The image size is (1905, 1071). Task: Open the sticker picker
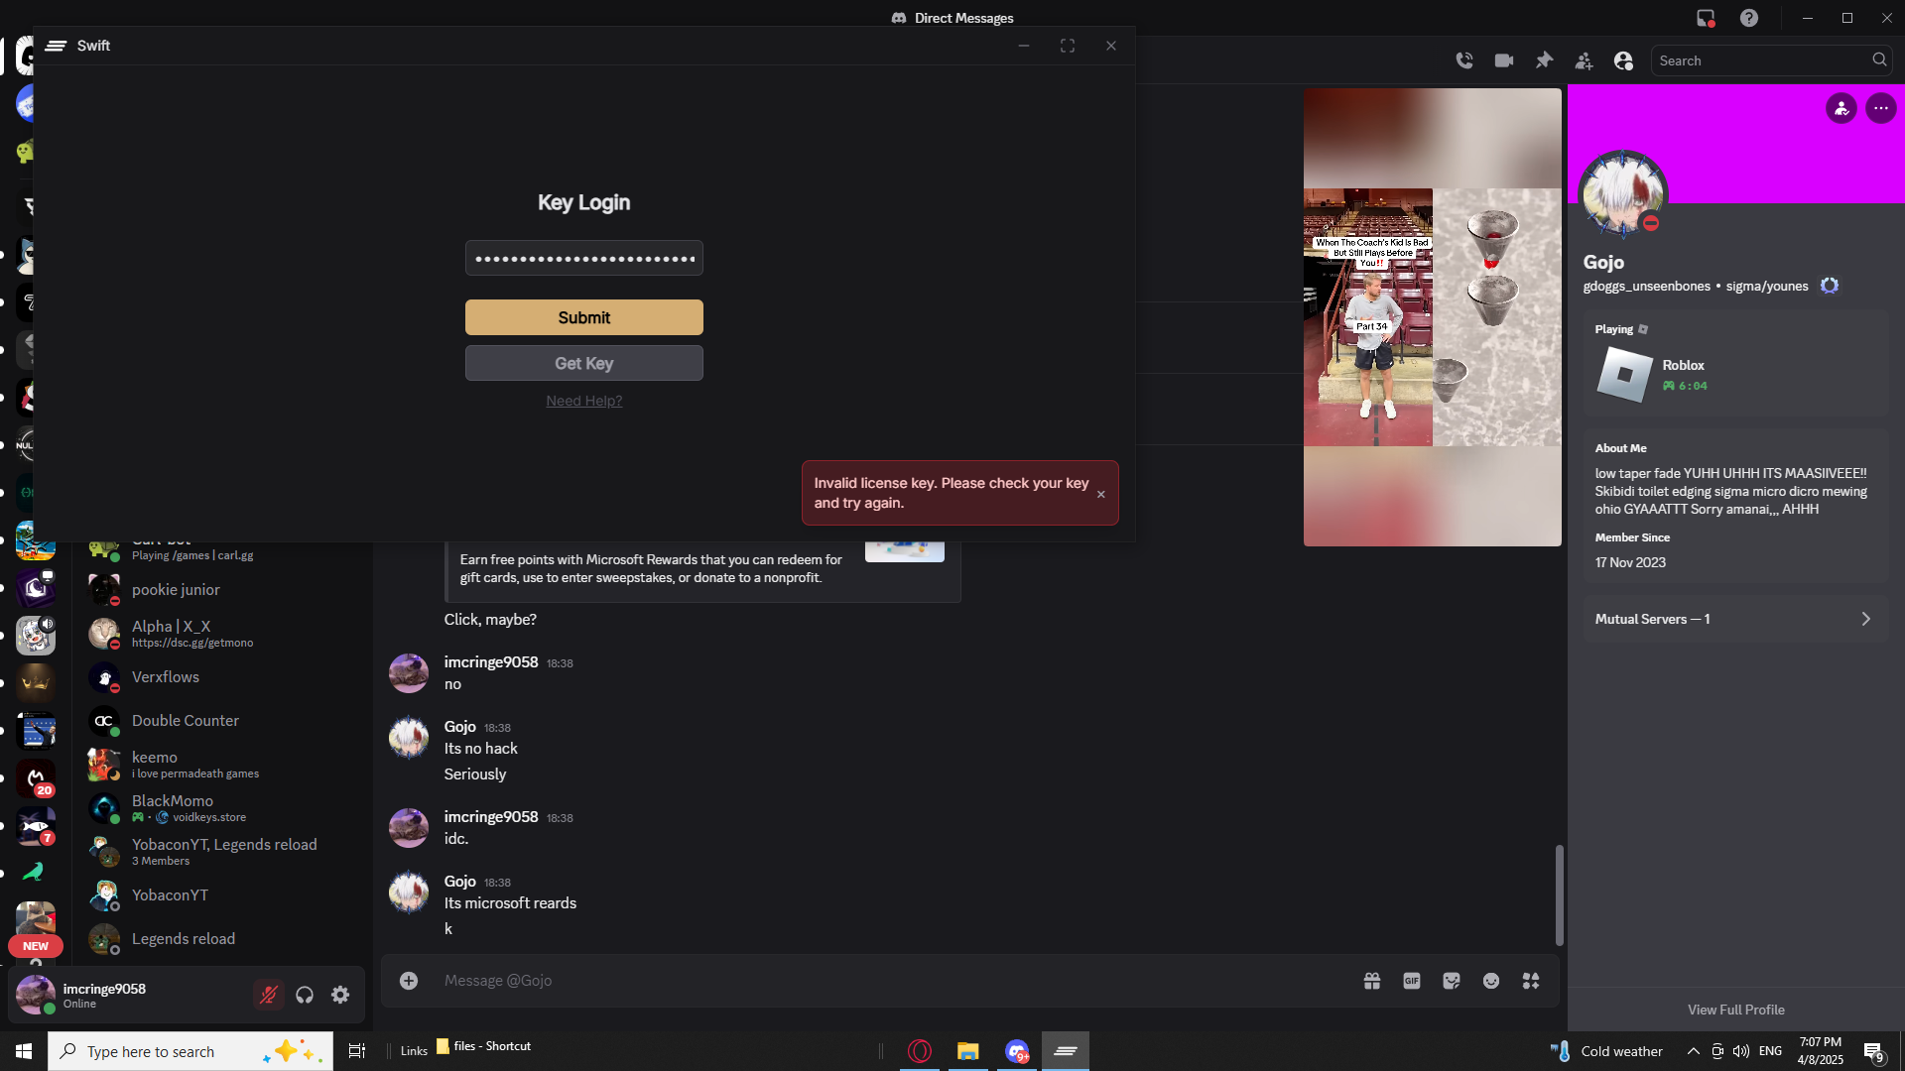(1452, 981)
